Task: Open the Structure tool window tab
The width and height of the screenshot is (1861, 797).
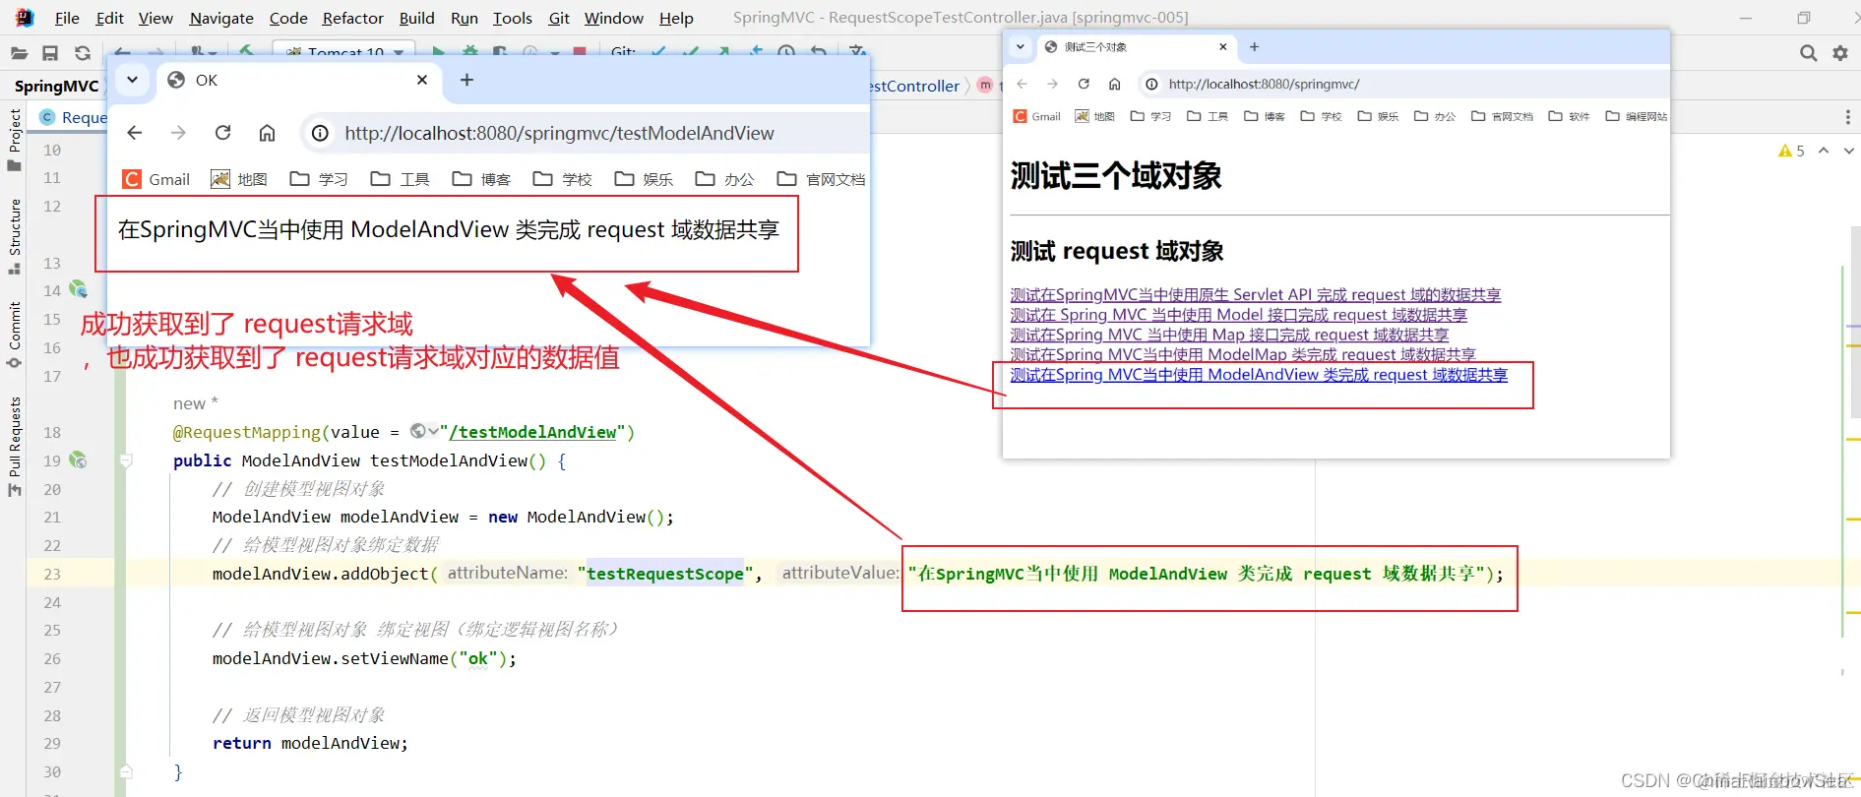Action: pyautogui.click(x=15, y=236)
